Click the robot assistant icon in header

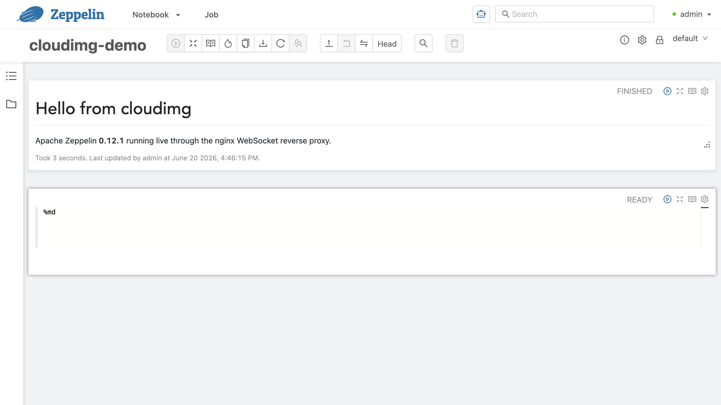click(481, 14)
